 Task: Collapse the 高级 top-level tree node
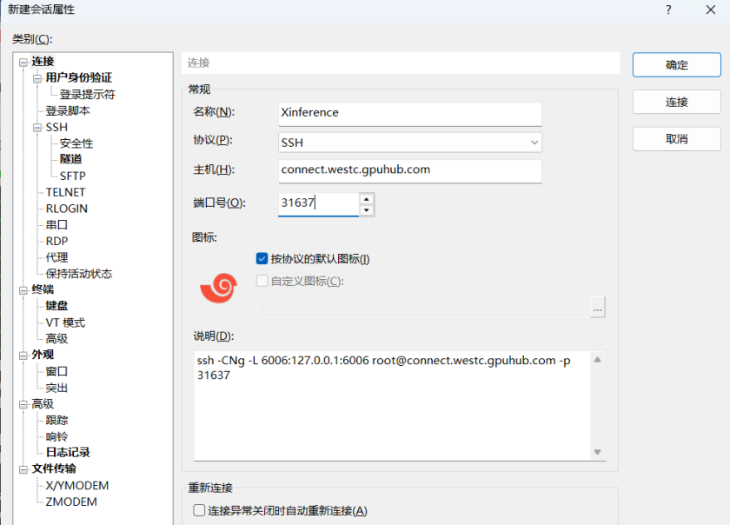(x=23, y=404)
